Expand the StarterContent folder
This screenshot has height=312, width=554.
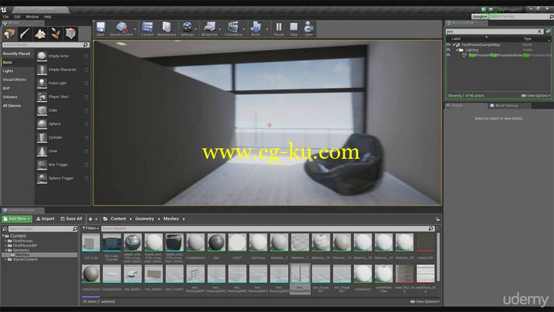(x=6, y=259)
